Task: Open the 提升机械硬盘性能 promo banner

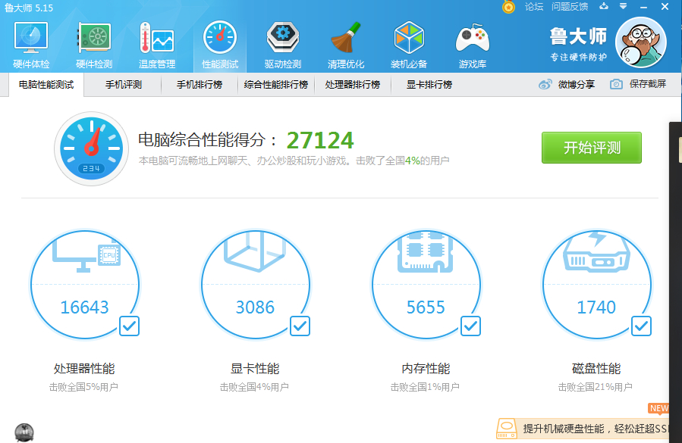Action: pos(582,429)
